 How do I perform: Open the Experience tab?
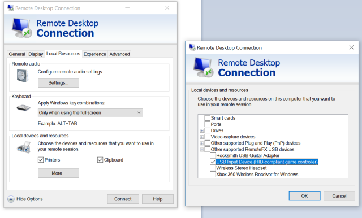[94, 54]
